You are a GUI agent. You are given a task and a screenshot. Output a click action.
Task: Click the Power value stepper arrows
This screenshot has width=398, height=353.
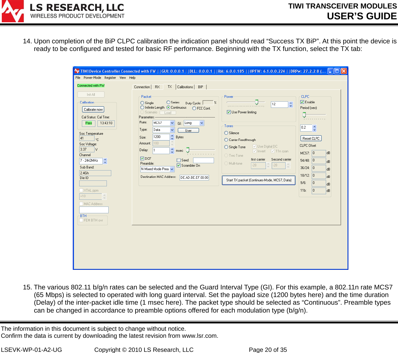point(291,105)
